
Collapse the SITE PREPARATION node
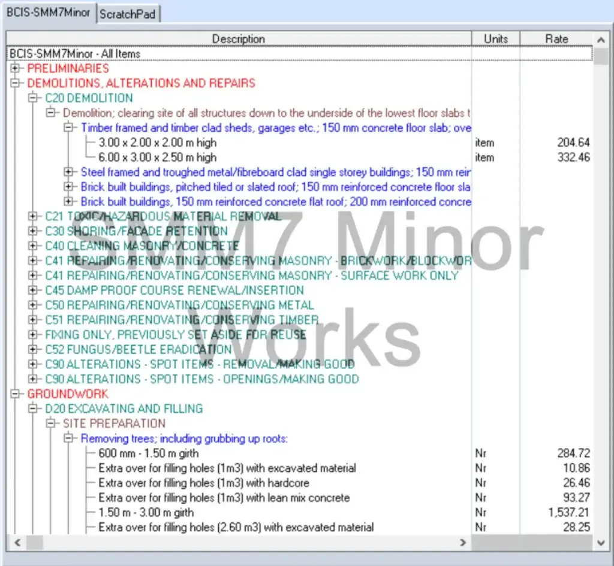click(x=50, y=423)
